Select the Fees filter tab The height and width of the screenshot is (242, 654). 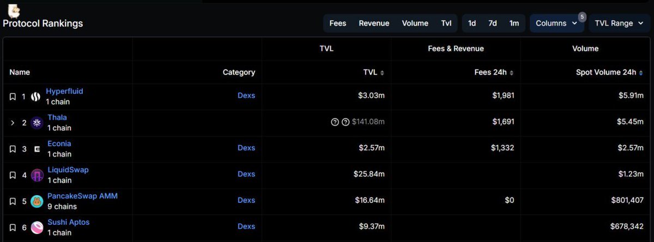point(338,23)
